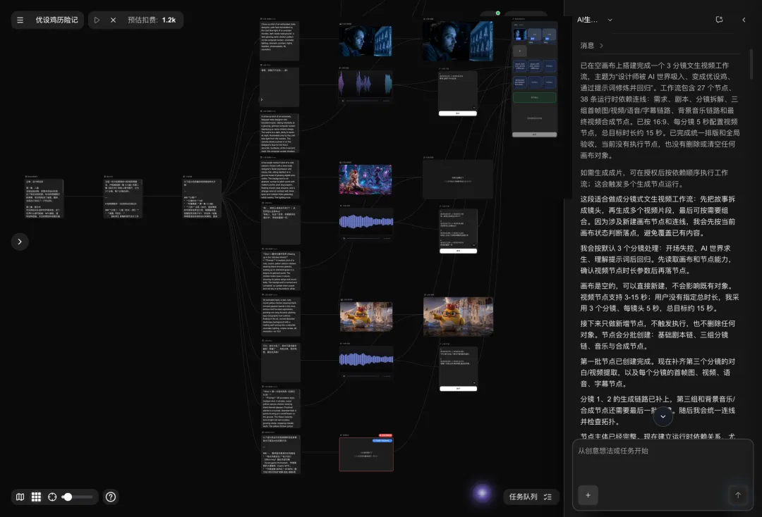Toggle the canvas grid icon
Viewport: 762px width, 517px height.
36,497
